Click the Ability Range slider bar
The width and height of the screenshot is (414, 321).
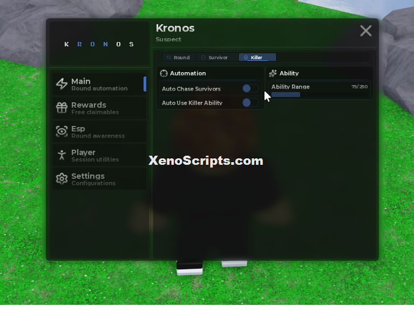[x=320, y=95]
